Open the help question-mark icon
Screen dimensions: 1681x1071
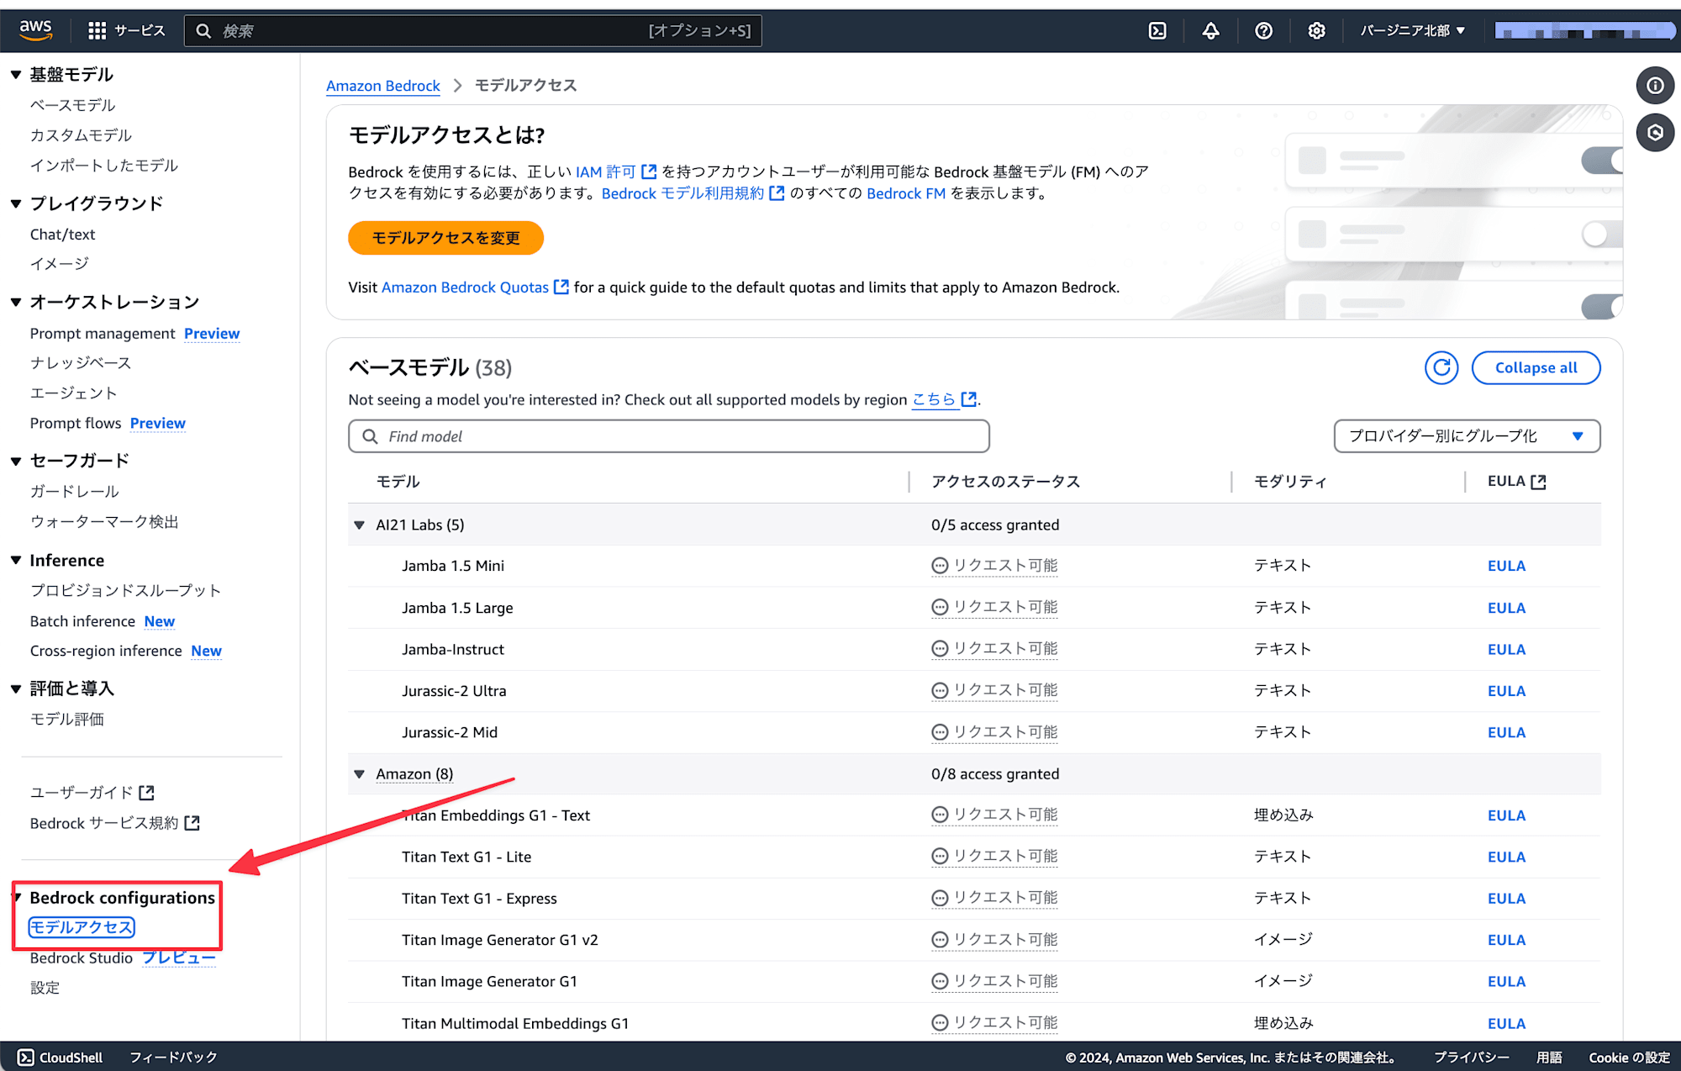[1263, 30]
